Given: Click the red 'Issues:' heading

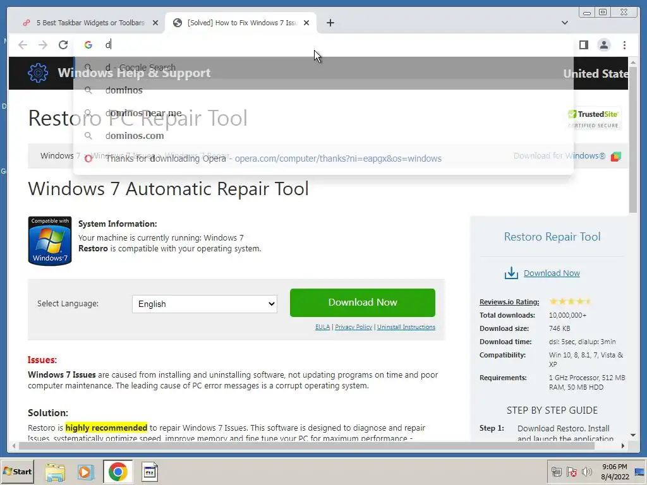Looking at the screenshot, I should 42,359.
